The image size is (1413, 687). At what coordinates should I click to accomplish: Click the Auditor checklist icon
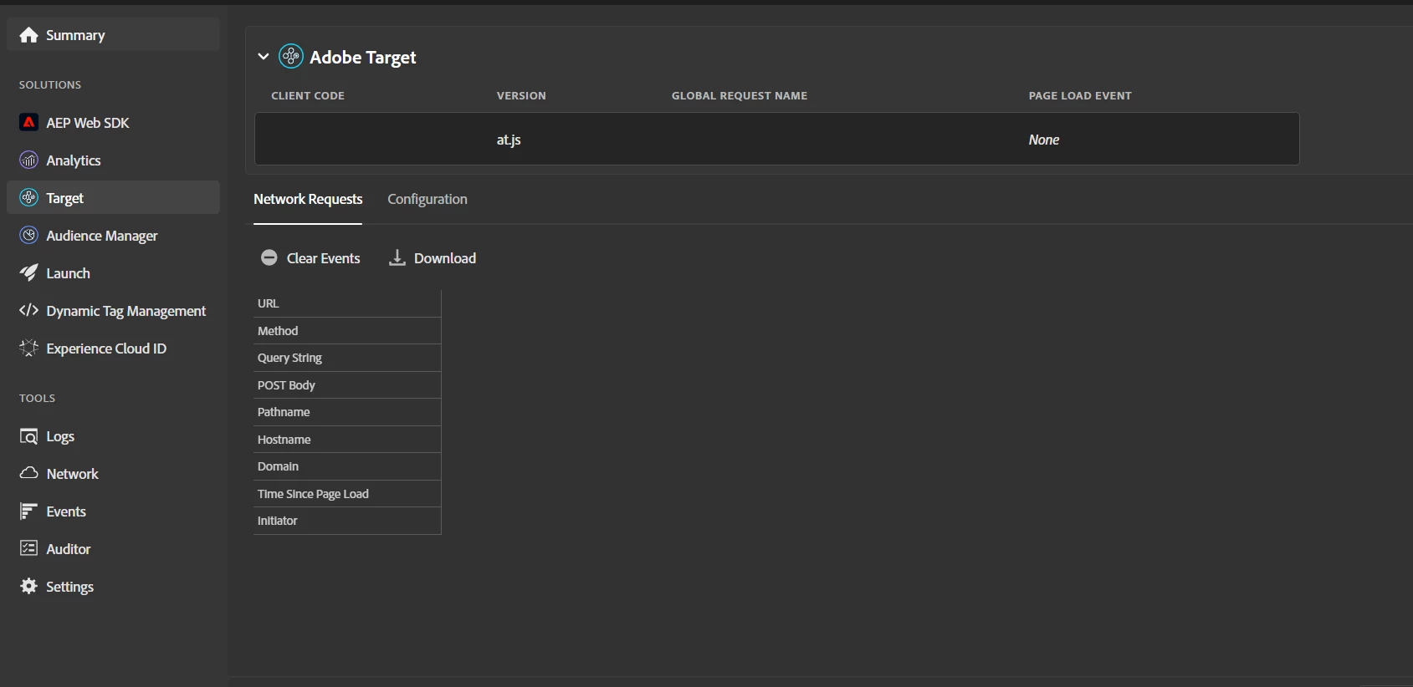coord(29,548)
